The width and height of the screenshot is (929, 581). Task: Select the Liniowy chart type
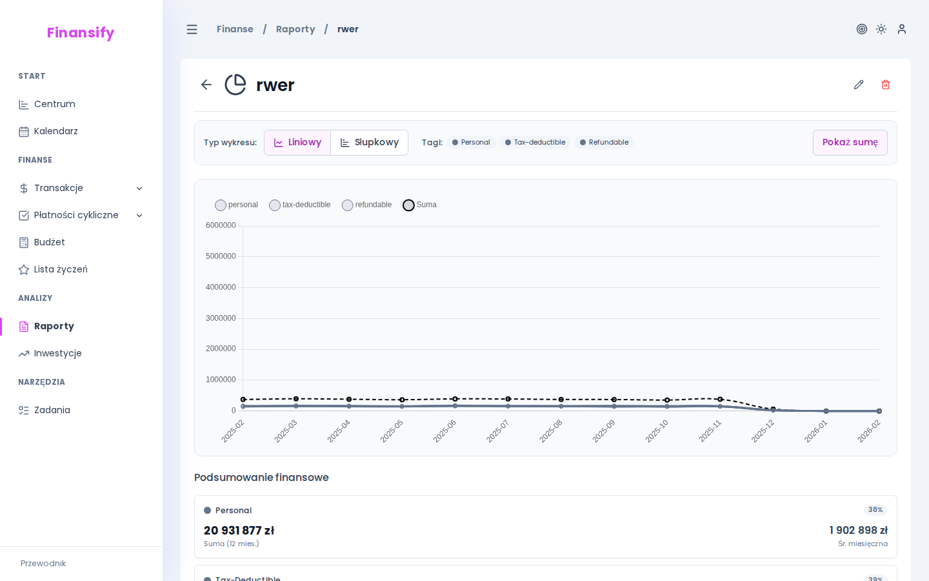(x=297, y=143)
